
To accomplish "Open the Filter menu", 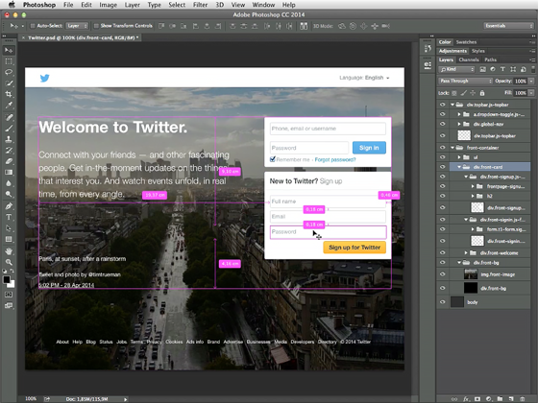I will [x=200, y=5].
